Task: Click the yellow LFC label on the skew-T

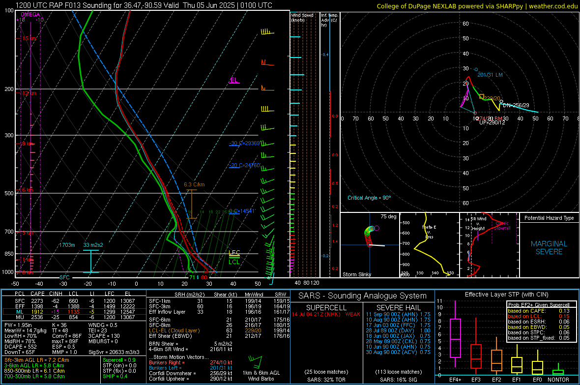Action: [234, 252]
